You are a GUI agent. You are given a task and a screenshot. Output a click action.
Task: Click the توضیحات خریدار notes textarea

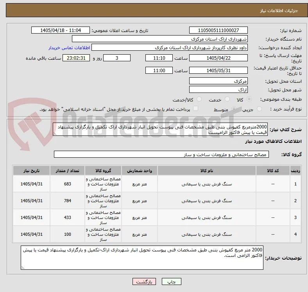coord(142,258)
